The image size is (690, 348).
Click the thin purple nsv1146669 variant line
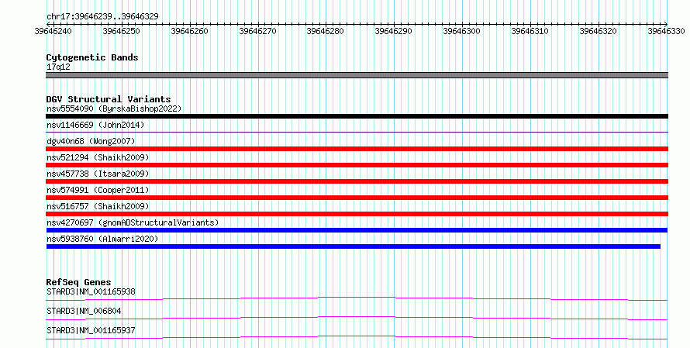(357, 132)
